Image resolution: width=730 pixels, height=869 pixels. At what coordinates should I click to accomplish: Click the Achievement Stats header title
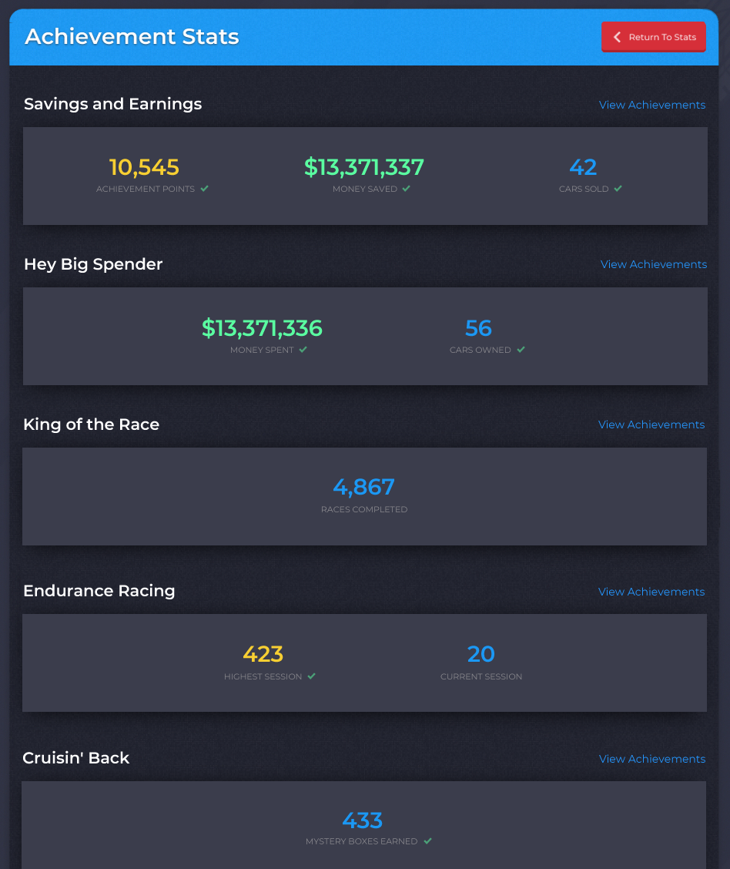point(132,36)
